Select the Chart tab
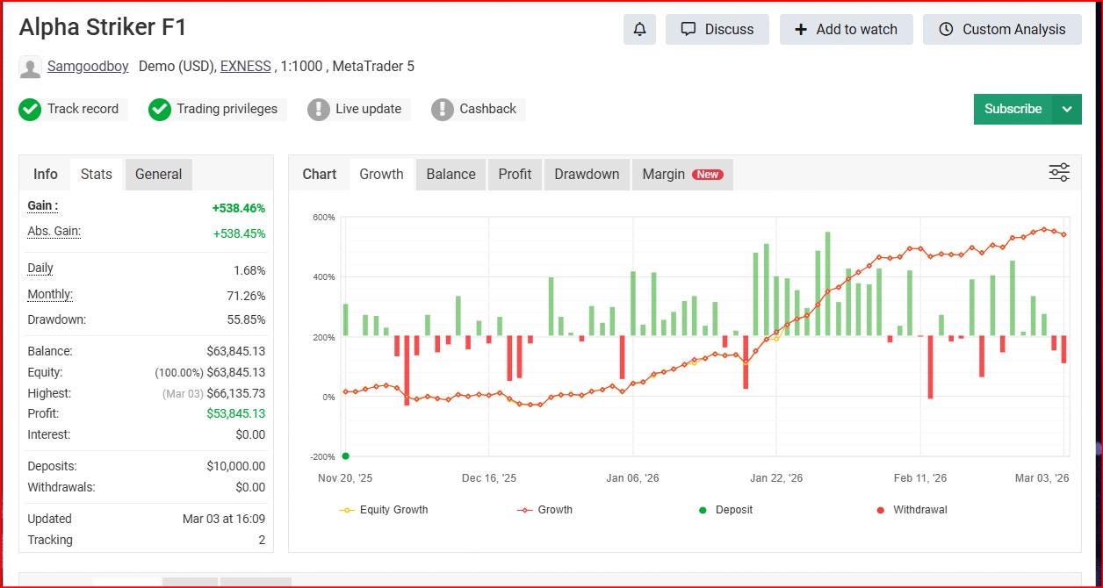Viewport: 1103px width, 588px height. point(320,174)
